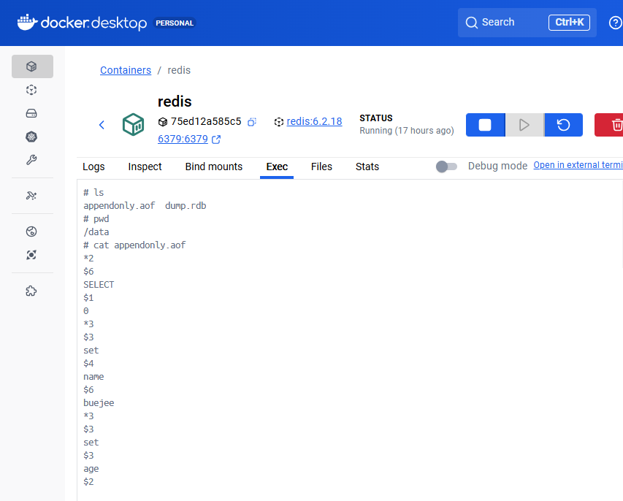
Task: Click 'dump.rdb' in ls output
Action: (x=186, y=206)
